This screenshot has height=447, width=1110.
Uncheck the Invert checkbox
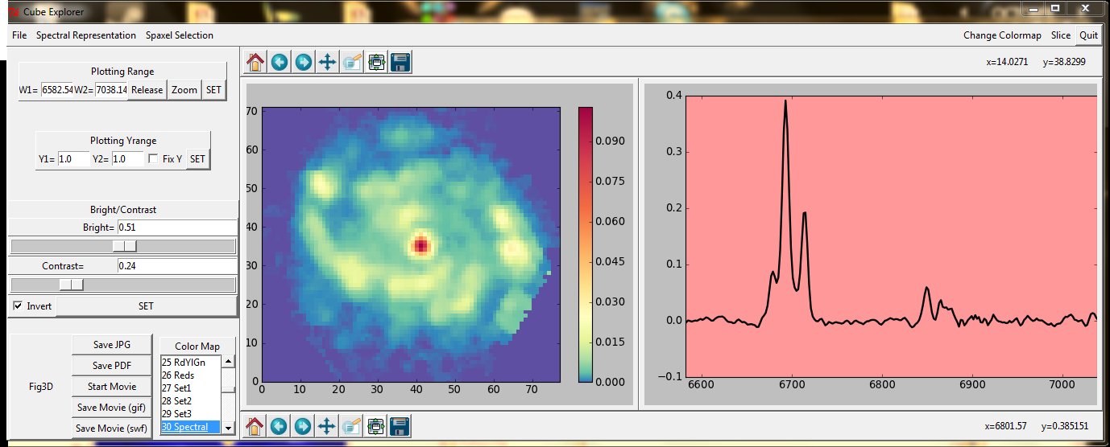(19, 306)
